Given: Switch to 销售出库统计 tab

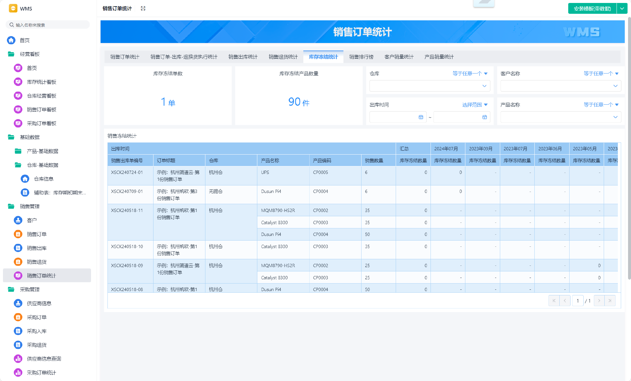Looking at the screenshot, I should [x=243, y=57].
